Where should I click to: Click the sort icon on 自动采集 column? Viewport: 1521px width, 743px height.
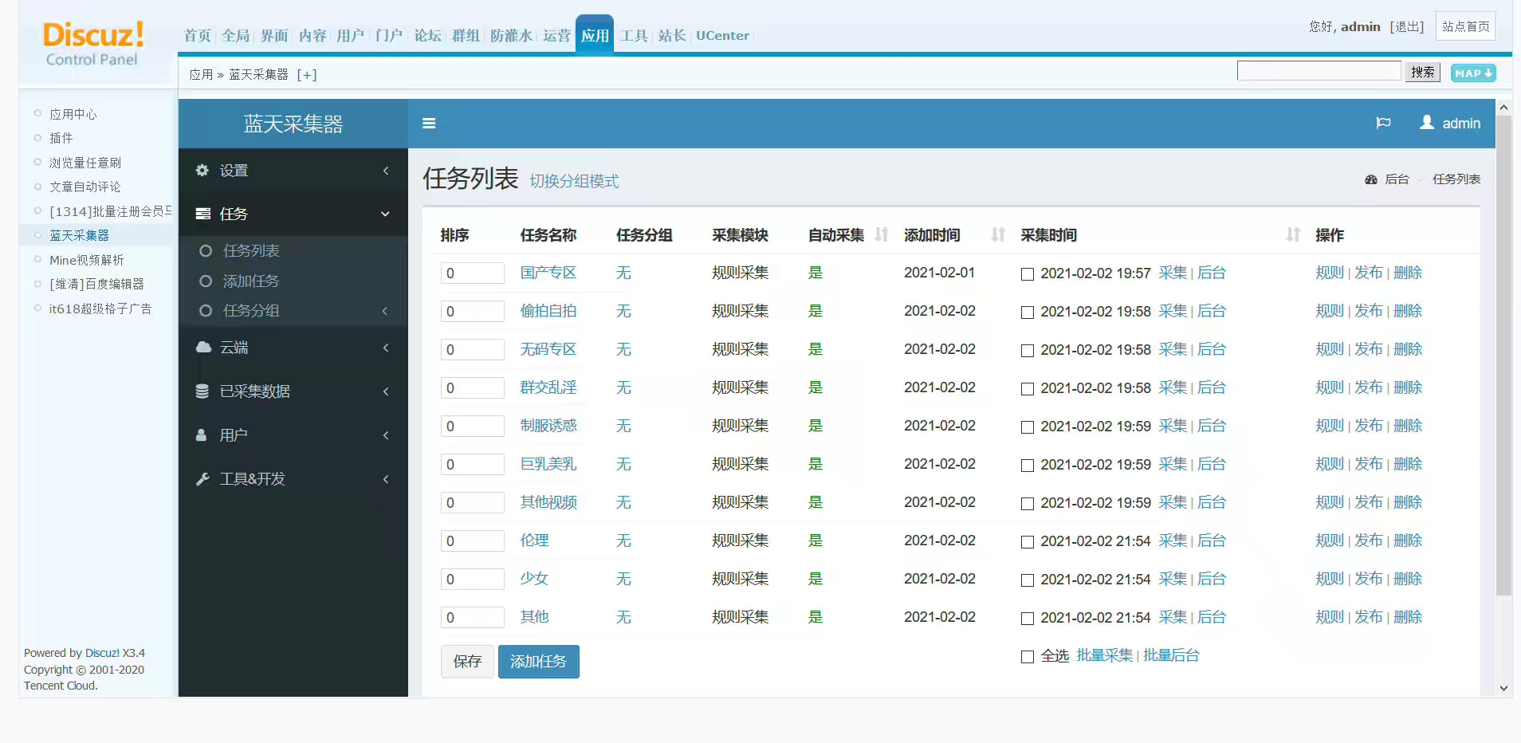[x=881, y=235]
